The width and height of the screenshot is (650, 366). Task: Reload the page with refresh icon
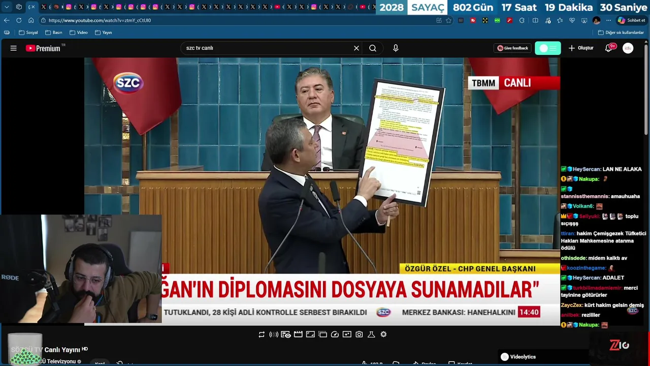click(x=19, y=20)
